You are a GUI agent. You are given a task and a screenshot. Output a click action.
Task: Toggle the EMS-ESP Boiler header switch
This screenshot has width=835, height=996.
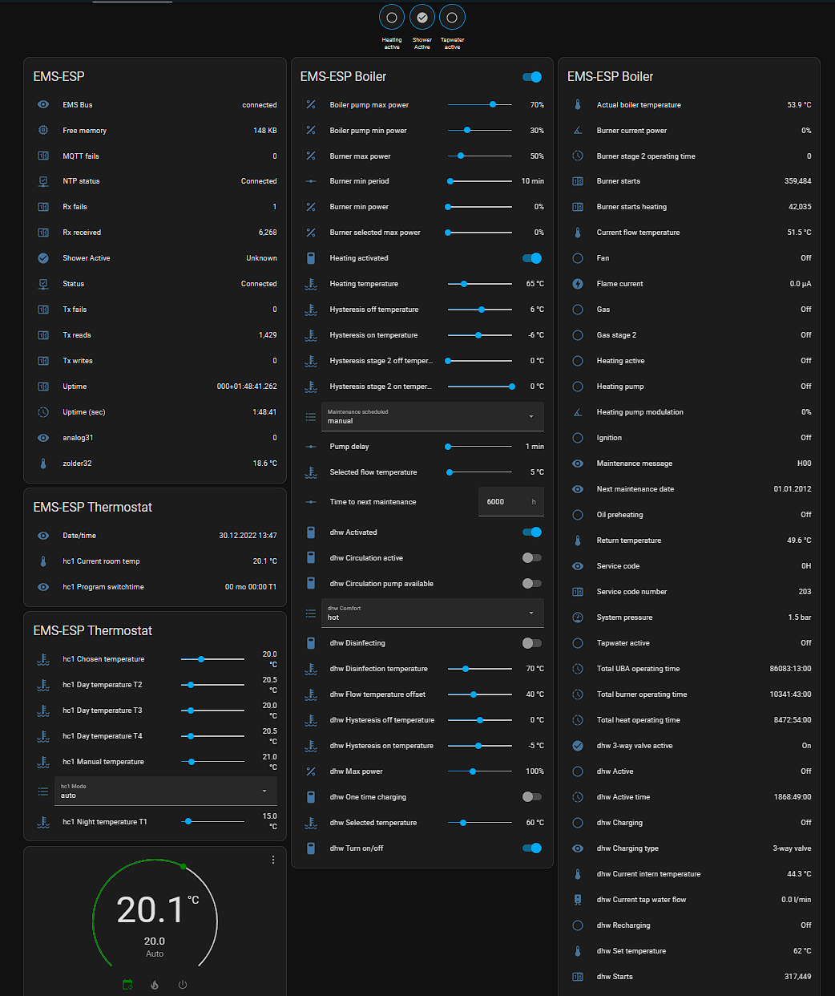(x=531, y=77)
